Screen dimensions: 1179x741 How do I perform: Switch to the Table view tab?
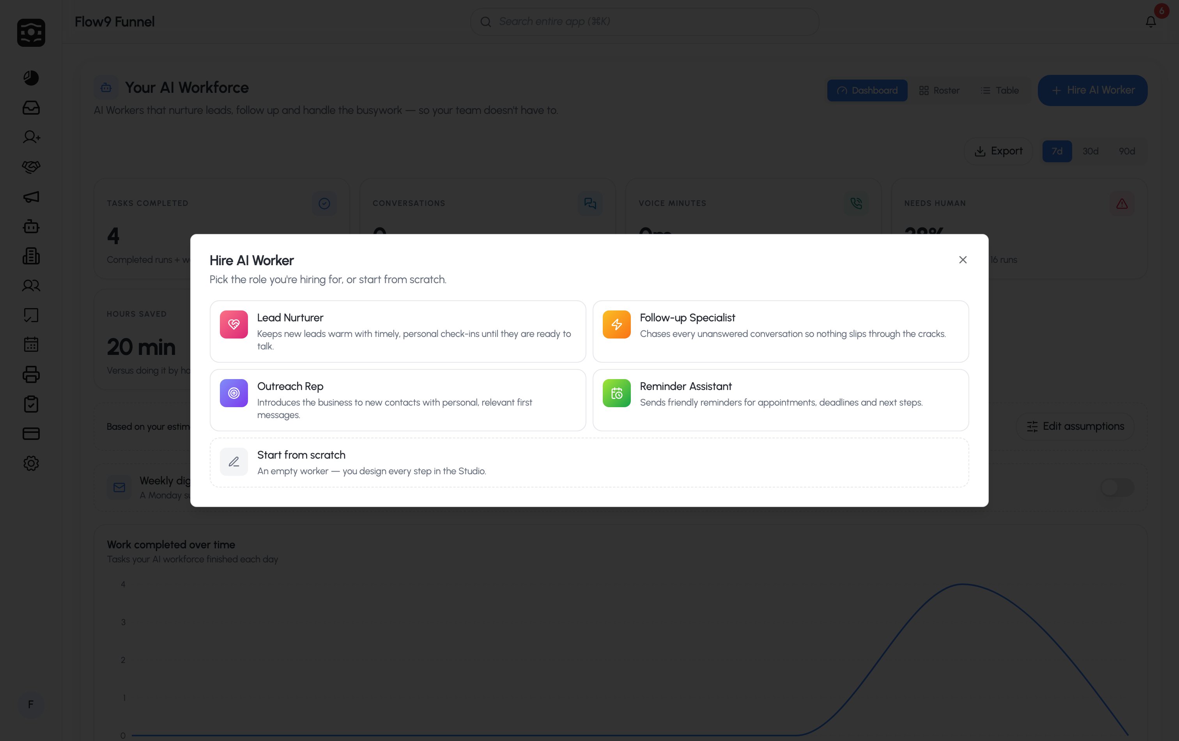coord(1000,90)
